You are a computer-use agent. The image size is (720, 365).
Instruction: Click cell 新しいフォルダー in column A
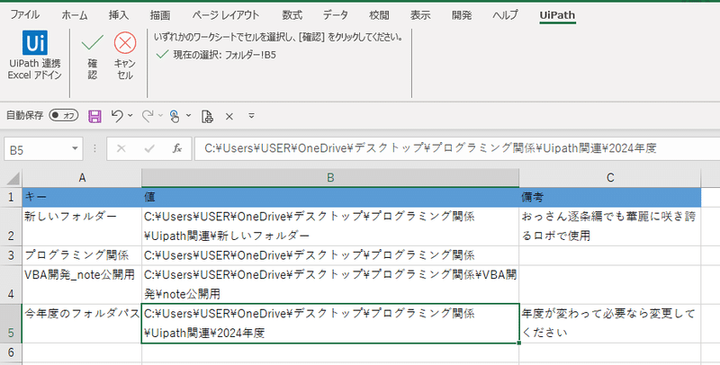pos(82,226)
